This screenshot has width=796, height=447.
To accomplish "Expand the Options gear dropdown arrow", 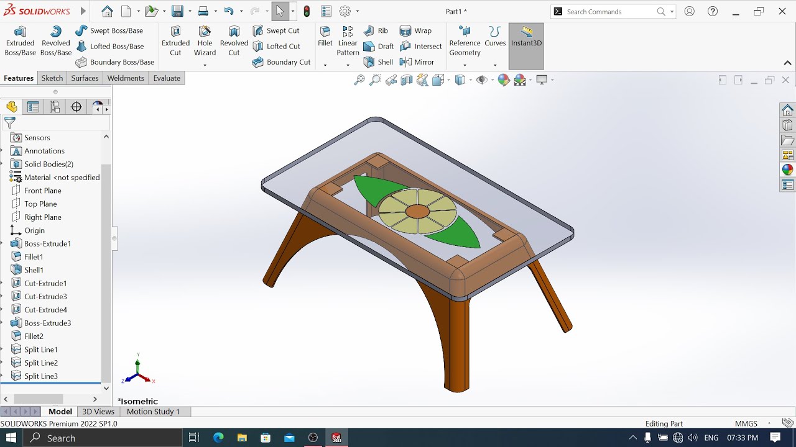I will click(357, 11).
